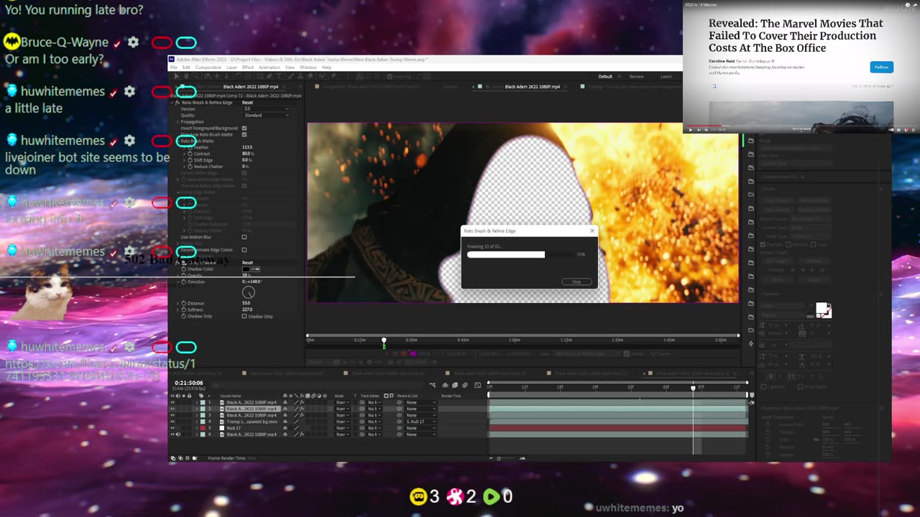Expand the Propagation property group
The image size is (920, 517).
tap(178, 122)
